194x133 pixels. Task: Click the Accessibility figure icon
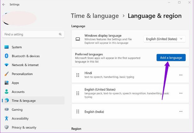click(x=7, y=118)
